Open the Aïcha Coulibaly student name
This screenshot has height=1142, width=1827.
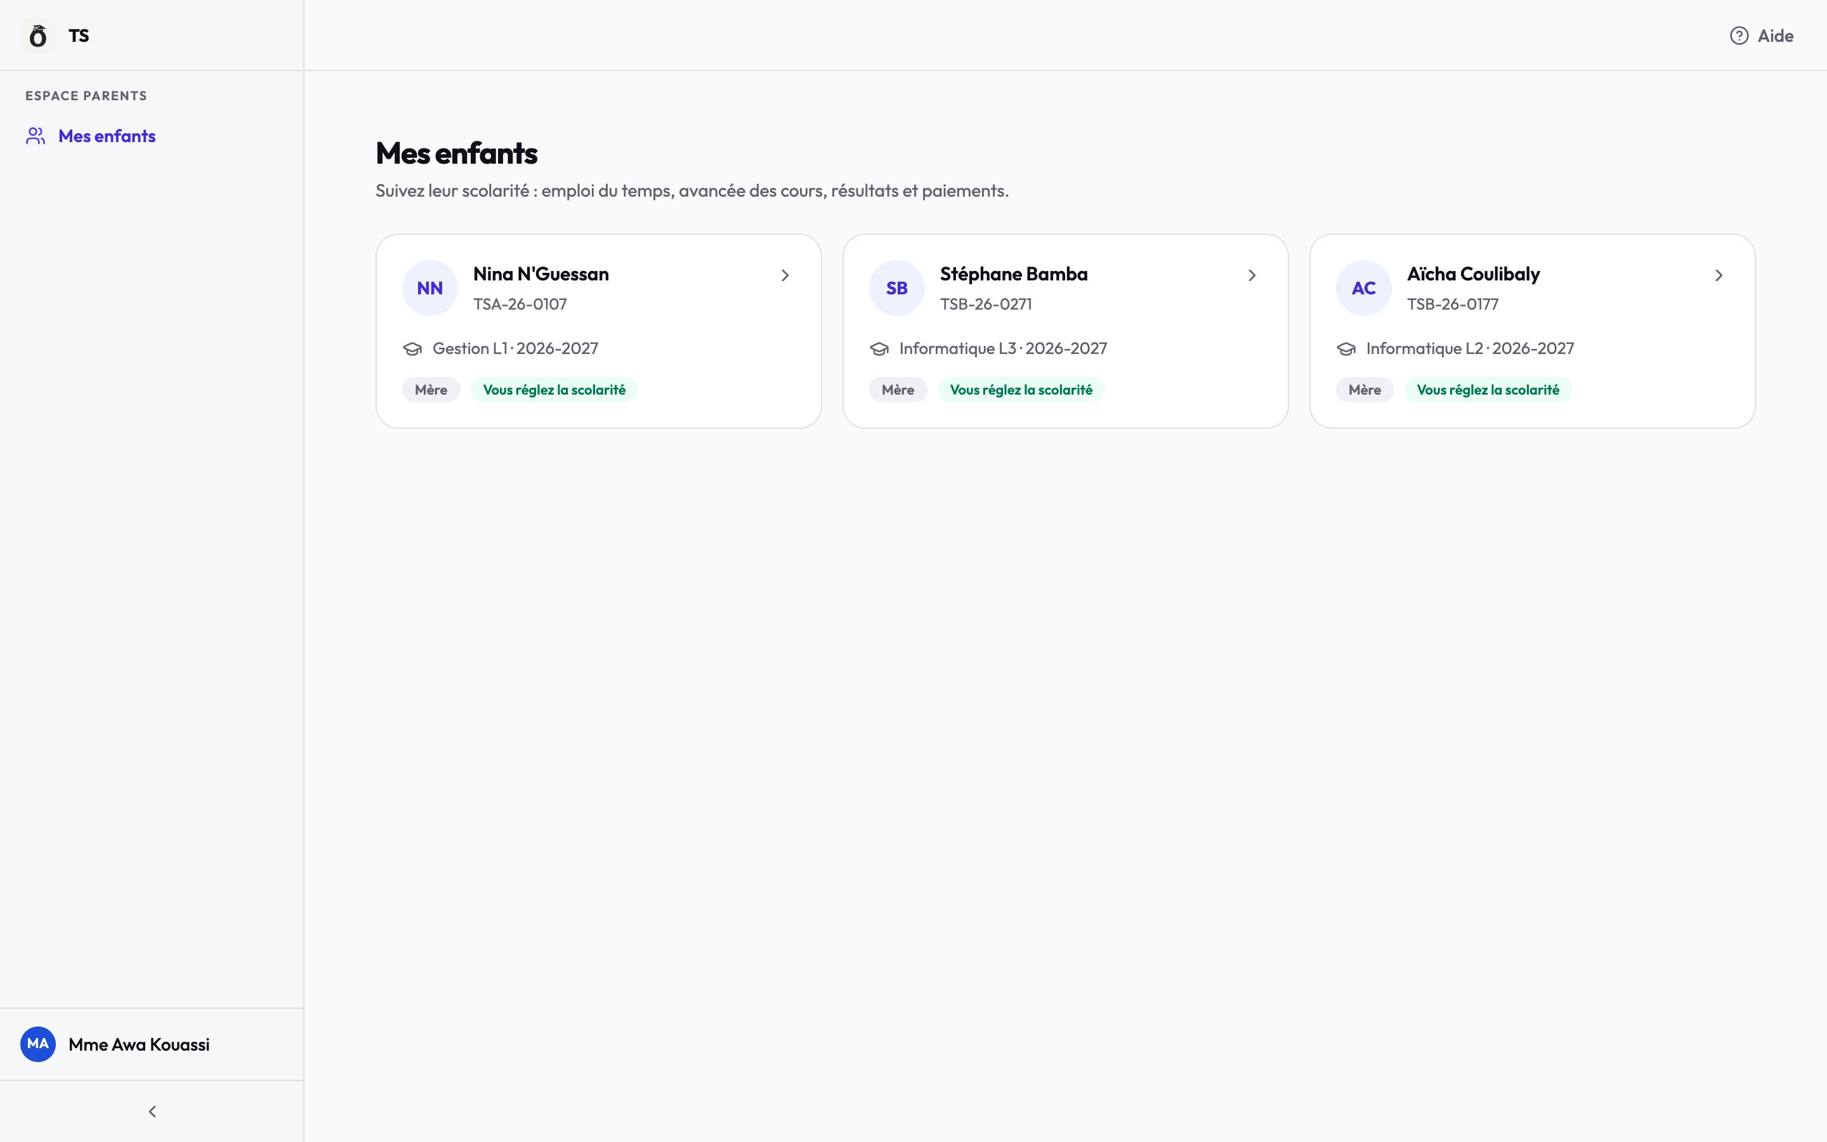tap(1473, 274)
